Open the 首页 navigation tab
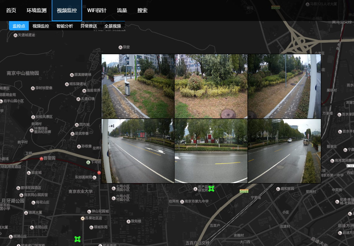The height and width of the screenshot is (246, 354). 11,11
